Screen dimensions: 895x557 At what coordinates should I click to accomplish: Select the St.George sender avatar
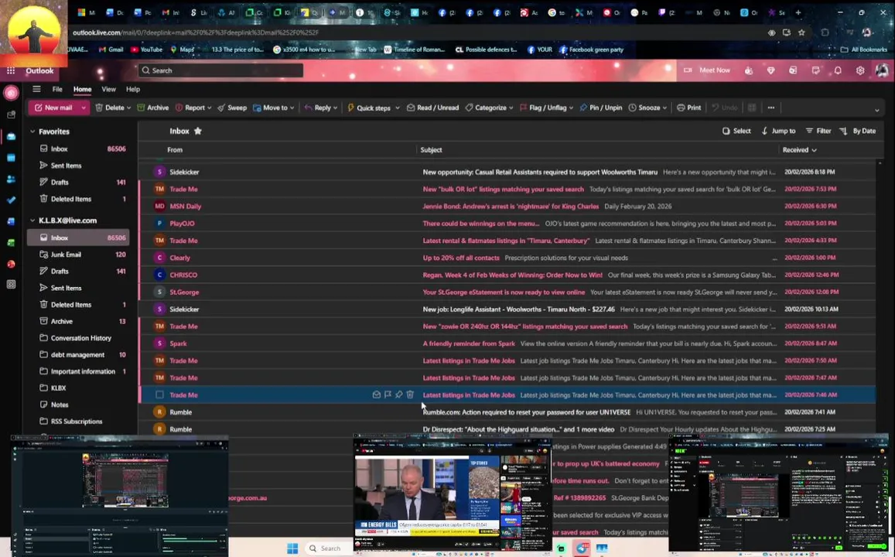[160, 292]
